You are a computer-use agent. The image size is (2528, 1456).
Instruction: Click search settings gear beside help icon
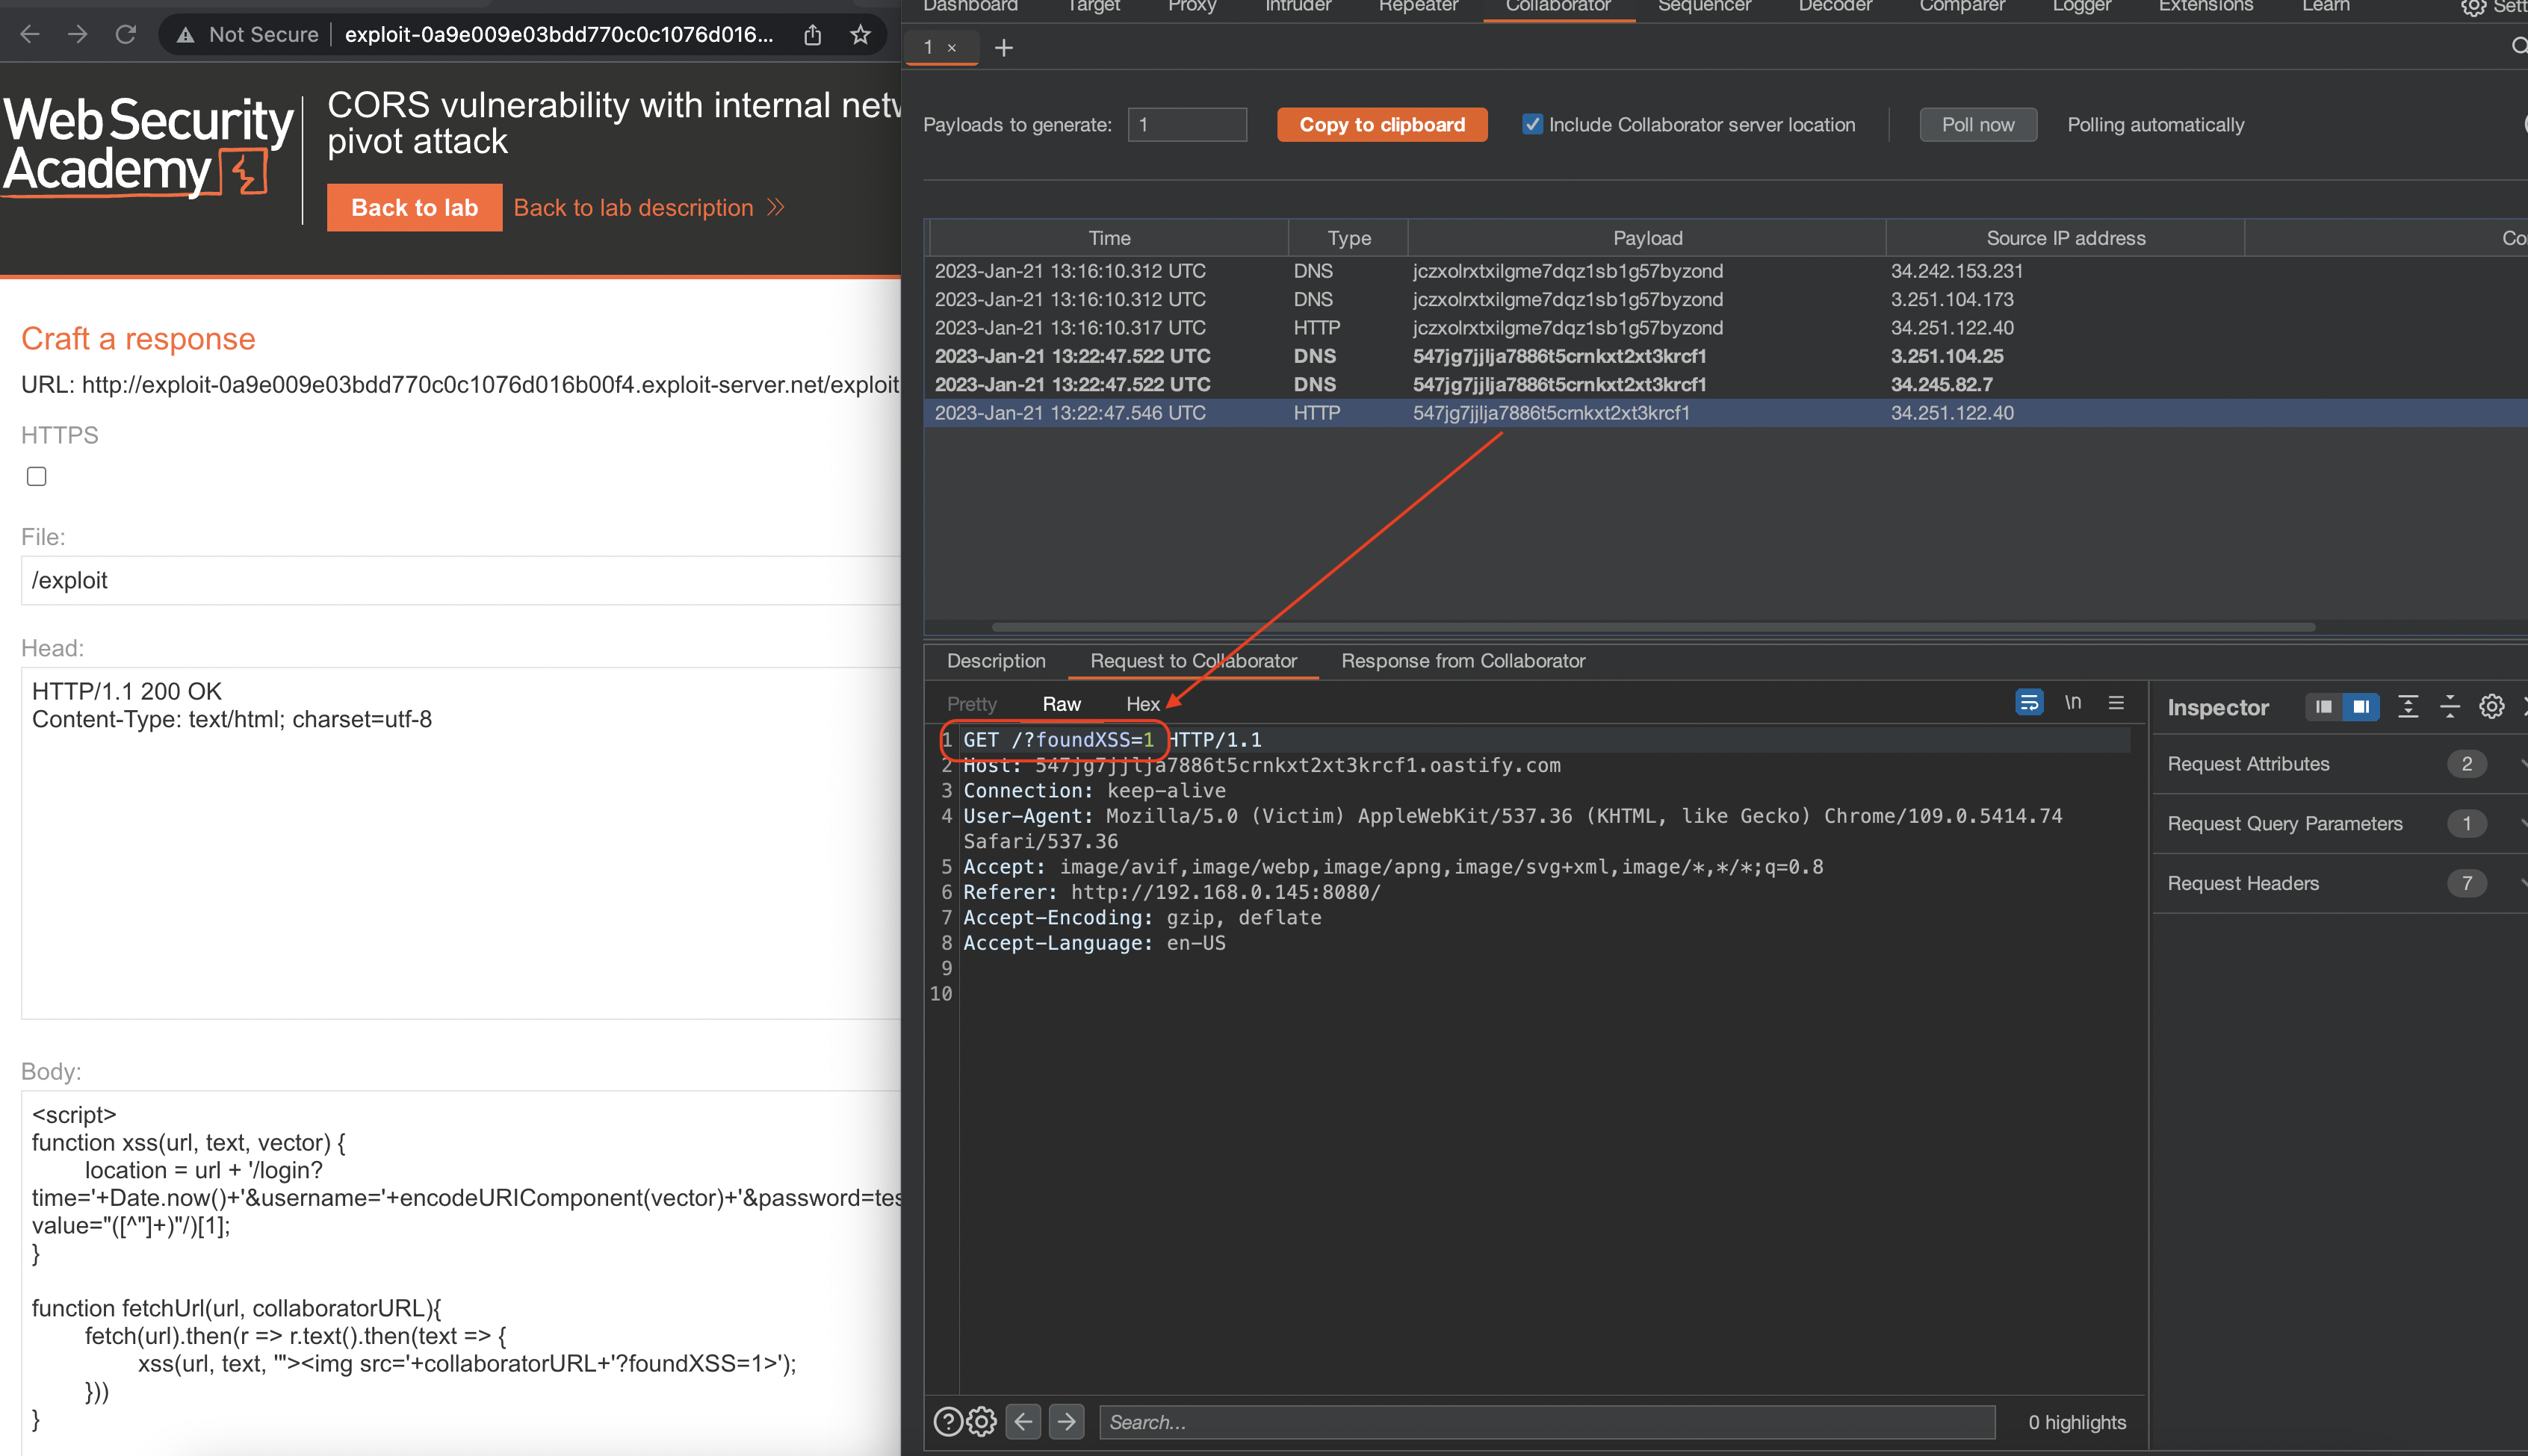pos(982,1421)
